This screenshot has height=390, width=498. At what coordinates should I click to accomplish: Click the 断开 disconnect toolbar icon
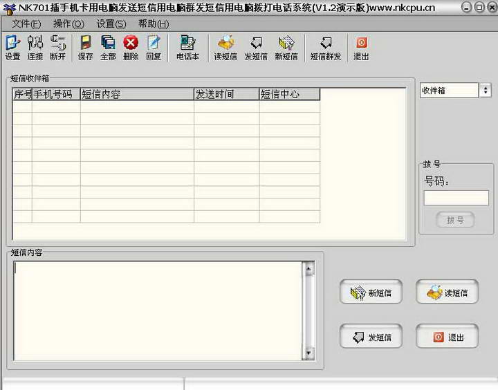[x=57, y=48]
